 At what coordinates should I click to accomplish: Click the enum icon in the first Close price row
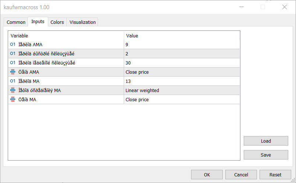[x=13, y=72]
